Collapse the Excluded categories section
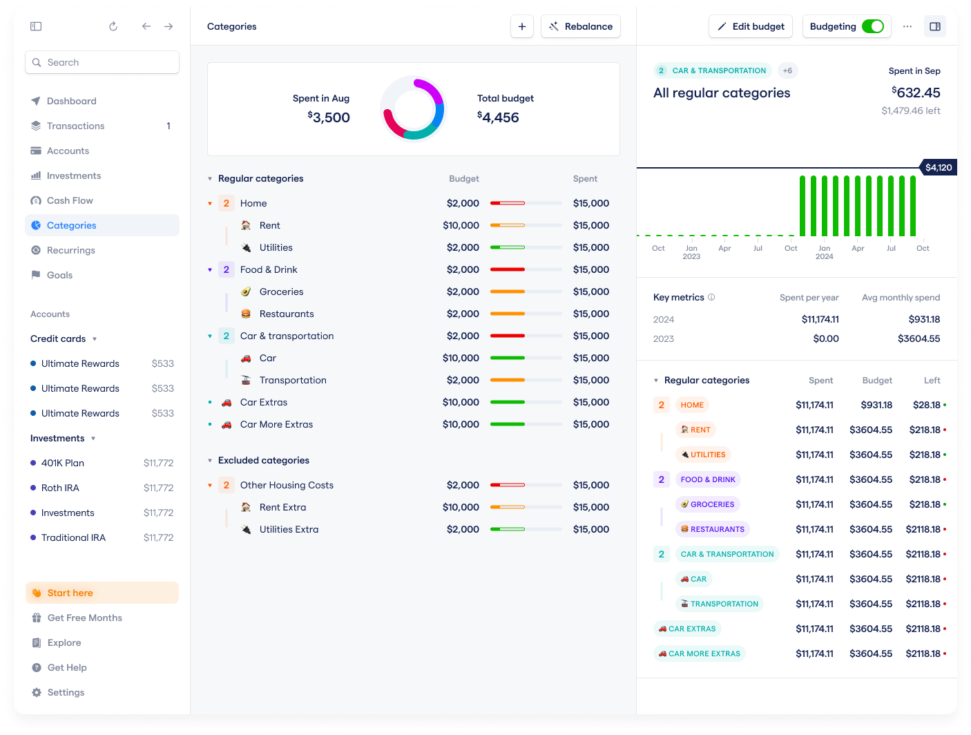 click(210, 461)
